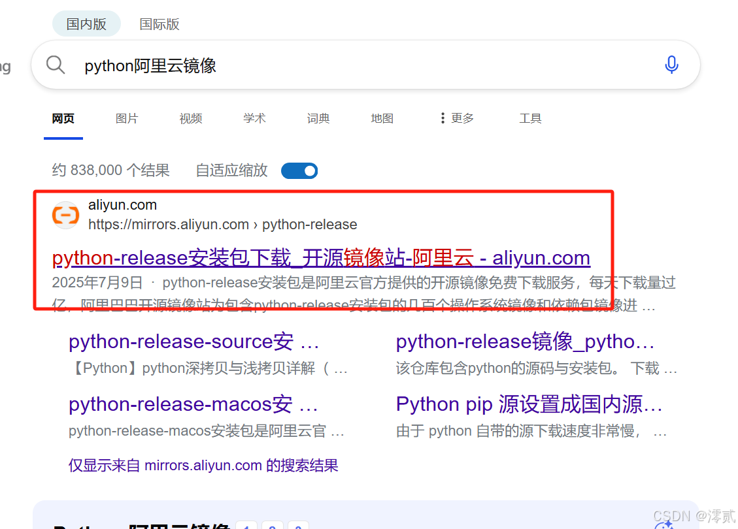Open the 词典 results tab
This screenshot has height=529, width=738.
click(318, 118)
